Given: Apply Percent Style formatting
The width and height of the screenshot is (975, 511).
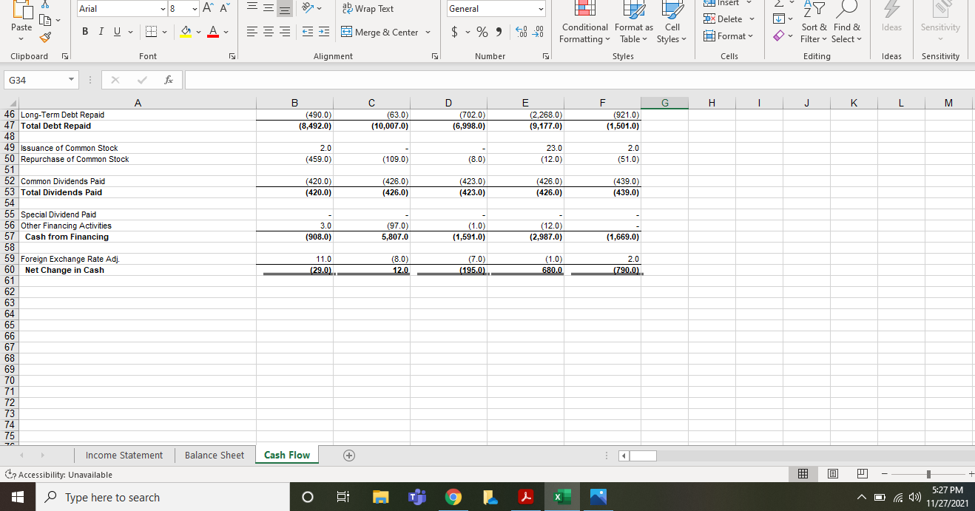Looking at the screenshot, I should [481, 33].
